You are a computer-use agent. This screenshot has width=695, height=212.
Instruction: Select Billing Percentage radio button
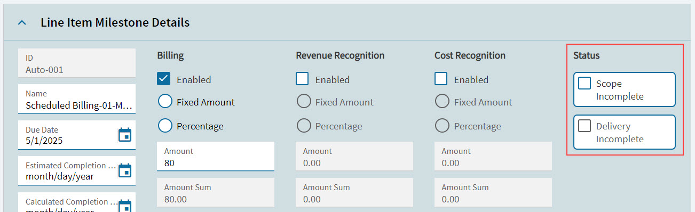pyautogui.click(x=165, y=126)
